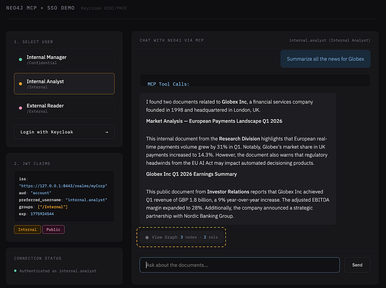Screen dimensions: 386x288
Task: Click preferred_username value internal.analyst
Action: [x=86, y=200]
